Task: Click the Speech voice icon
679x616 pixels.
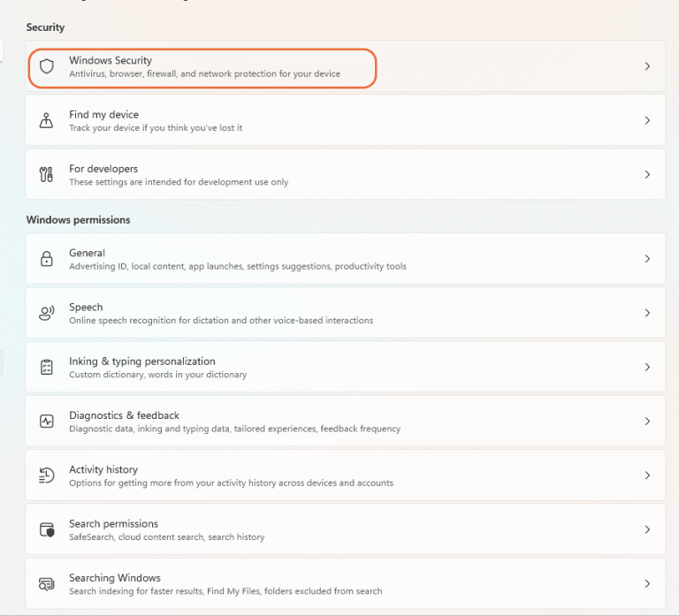Action: pyautogui.click(x=47, y=313)
